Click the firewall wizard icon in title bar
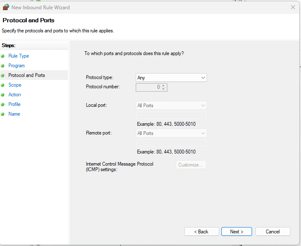The height and width of the screenshot is (246, 301). pyautogui.click(x=6, y=7)
